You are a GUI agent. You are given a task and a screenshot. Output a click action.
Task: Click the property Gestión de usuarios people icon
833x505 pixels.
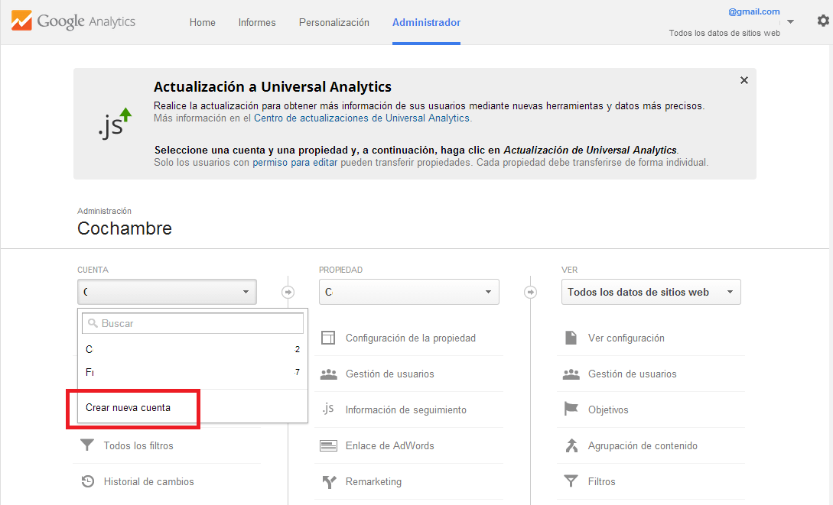[329, 374]
